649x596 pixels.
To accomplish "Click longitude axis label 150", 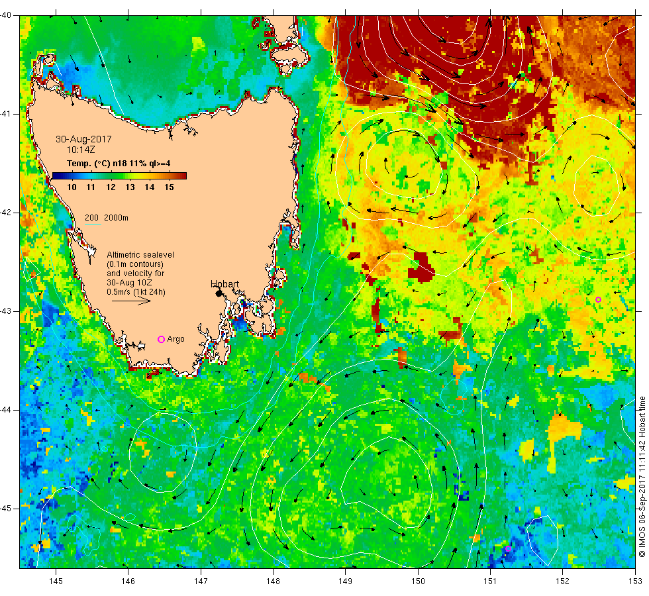I will pyautogui.click(x=418, y=581).
